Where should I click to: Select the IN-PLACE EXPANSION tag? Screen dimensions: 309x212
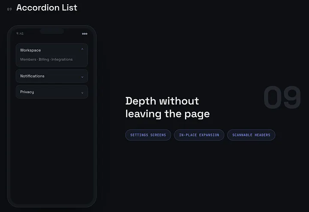click(x=199, y=135)
